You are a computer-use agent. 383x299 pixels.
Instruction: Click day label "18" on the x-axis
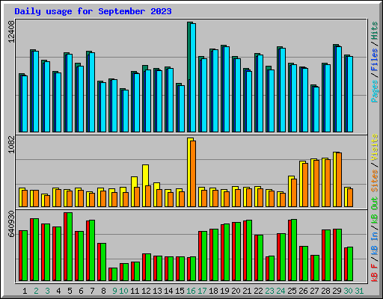(x=213, y=291)
